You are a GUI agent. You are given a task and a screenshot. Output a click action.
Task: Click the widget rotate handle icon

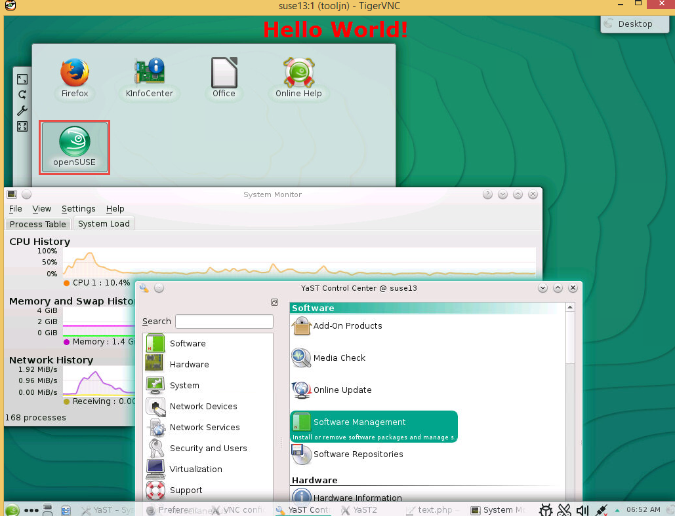pyautogui.click(x=22, y=94)
